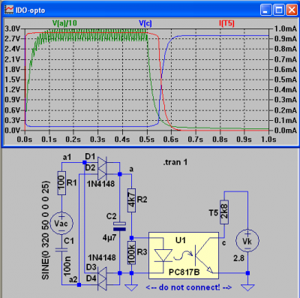The image size is (300, 298).
Task: Click net label a1
Action: pyautogui.click(x=67, y=157)
